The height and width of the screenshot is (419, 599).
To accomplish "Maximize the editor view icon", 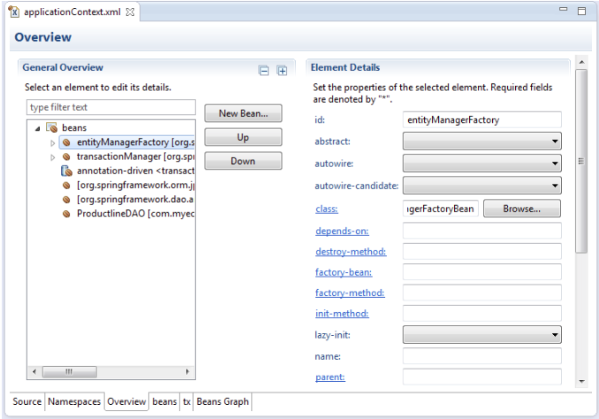I will (581, 11).
